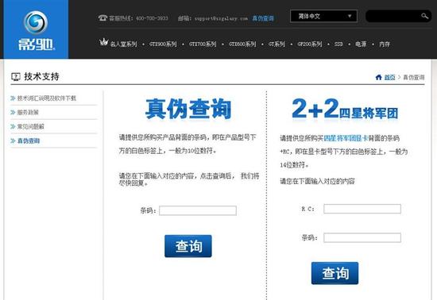Open 技术词汇说明及软件下载 sidebar link
Viewport: 437px width, 300px height.
point(47,98)
